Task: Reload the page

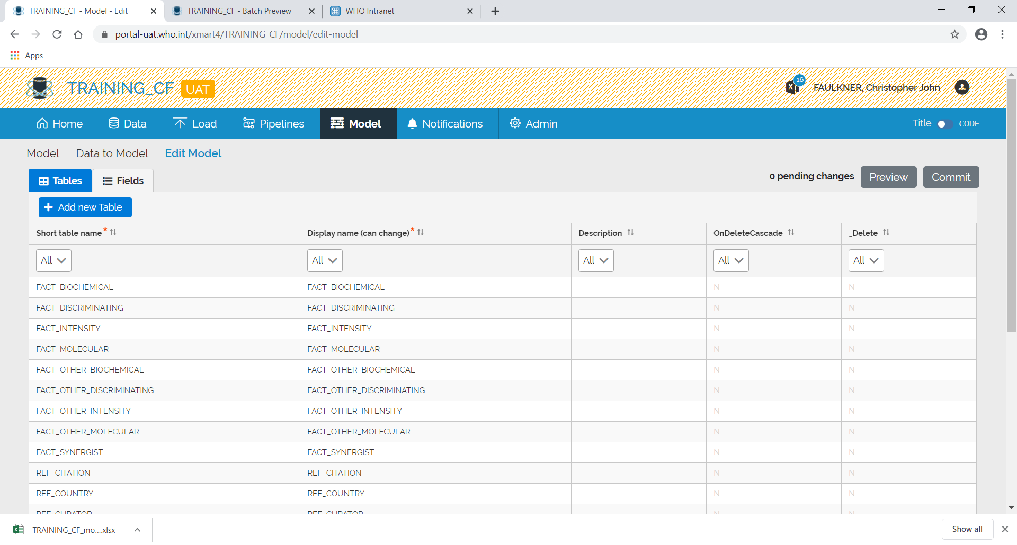Action: click(57, 34)
